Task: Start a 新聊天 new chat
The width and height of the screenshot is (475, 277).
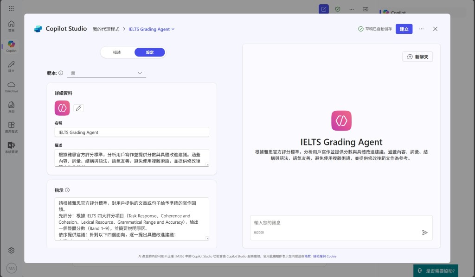Action: point(417,57)
